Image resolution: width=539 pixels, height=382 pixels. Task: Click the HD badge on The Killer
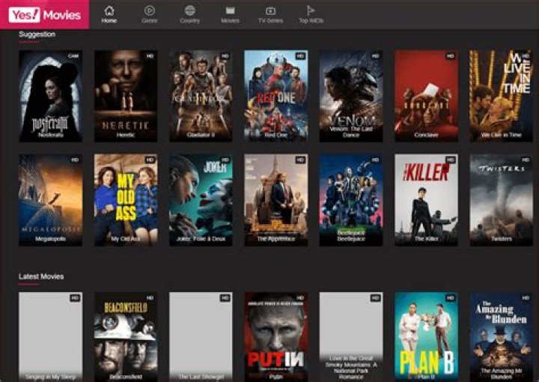(x=451, y=160)
